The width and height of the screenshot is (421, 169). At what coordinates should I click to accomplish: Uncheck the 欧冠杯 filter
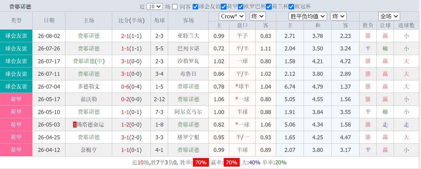pyautogui.click(x=291, y=6)
